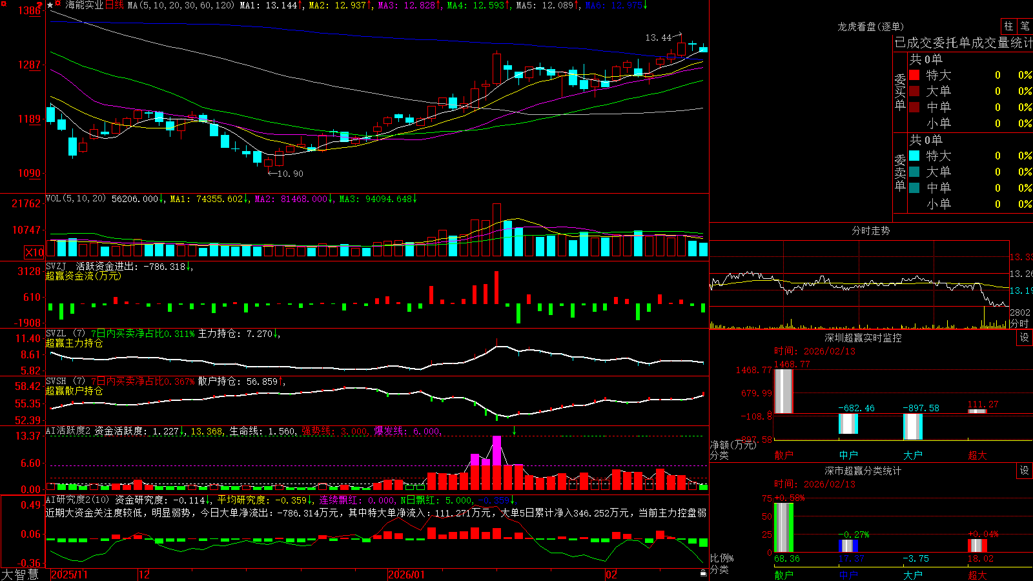The image size is (1033, 581).
Task: Click the 大智慧 logo at bottom-left
Action: pyautogui.click(x=20, y=575)
